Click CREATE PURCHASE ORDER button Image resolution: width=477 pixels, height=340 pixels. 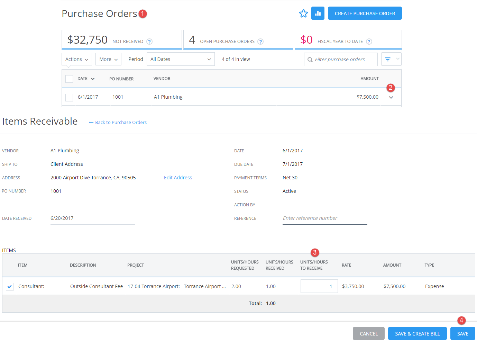(365, 13)
